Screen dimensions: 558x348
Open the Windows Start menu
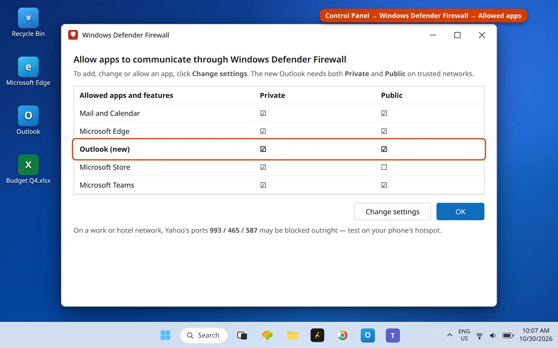click(x=165, y=335)
